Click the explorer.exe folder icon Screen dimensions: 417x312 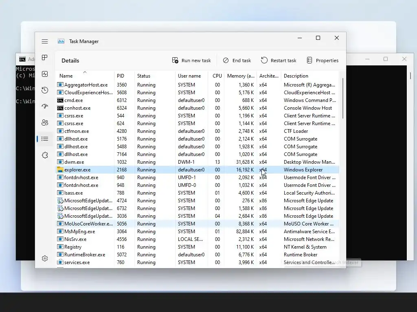click(x=60, y=170)
